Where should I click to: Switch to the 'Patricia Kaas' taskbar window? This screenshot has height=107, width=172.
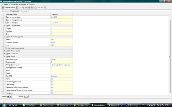[x=30, y=105]
